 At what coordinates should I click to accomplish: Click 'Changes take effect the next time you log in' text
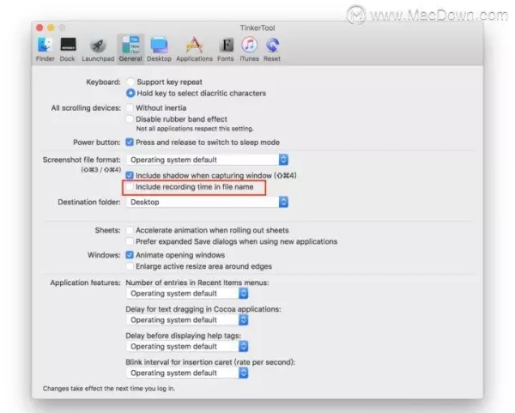[x=109, y=388]
